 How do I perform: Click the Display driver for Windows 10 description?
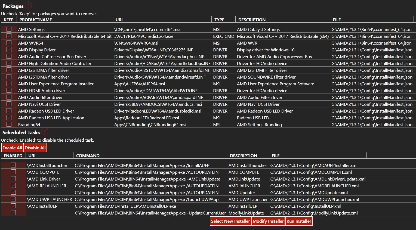pyautogui.click(x=266, y=50)
